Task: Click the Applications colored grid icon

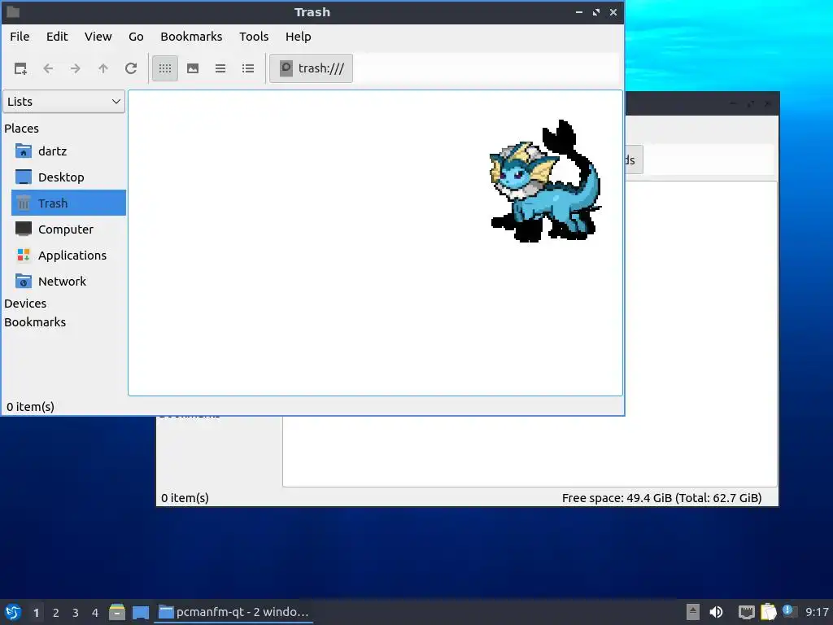Action: 24,255
